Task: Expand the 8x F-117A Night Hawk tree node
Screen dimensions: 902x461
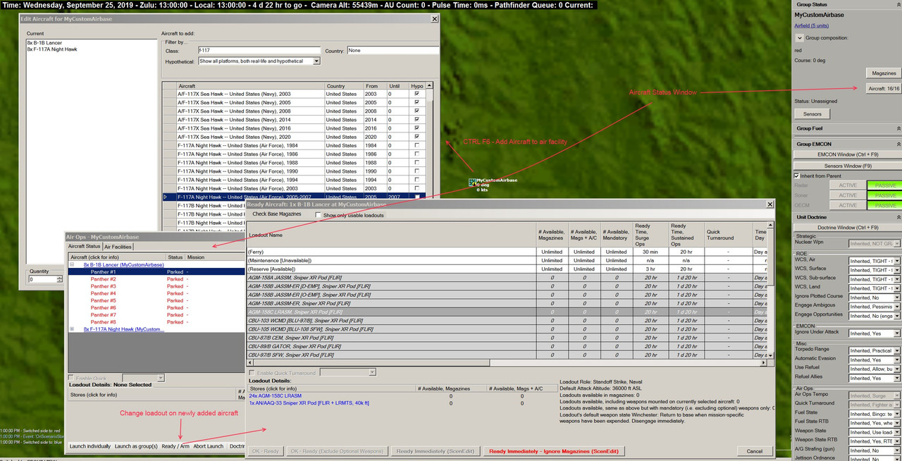Action: point(72,329)
